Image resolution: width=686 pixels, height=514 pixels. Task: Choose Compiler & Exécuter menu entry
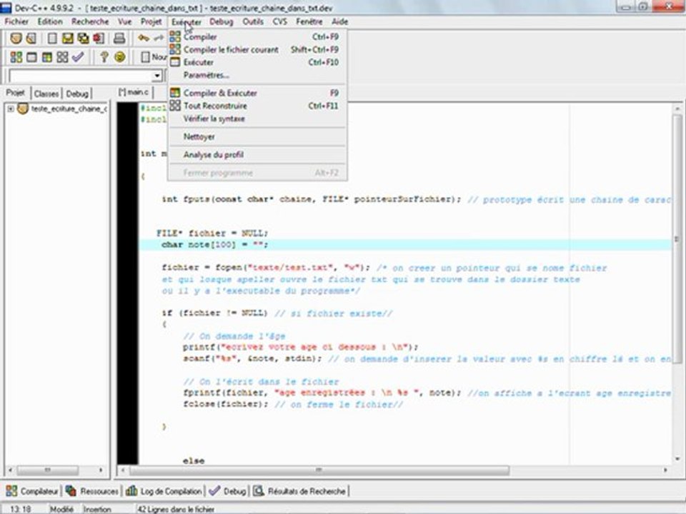click(x=257, y=93)
